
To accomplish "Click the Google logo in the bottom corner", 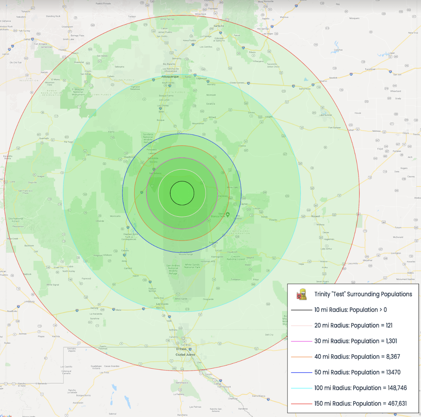I will point(6,416).
